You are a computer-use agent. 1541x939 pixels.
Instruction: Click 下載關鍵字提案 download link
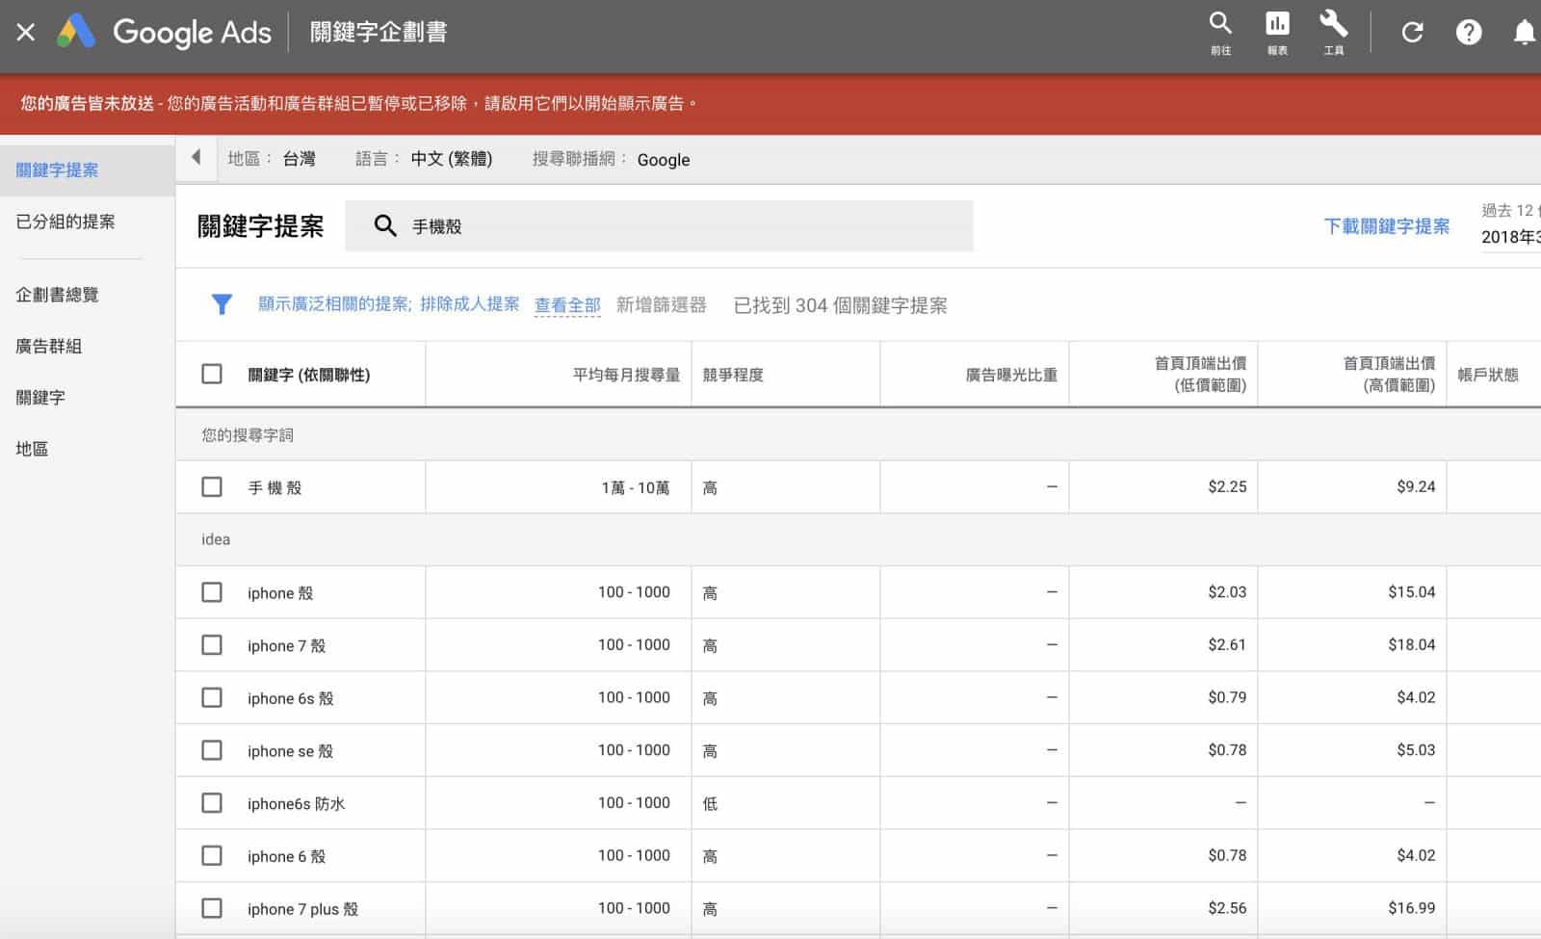tap(1386, 226)
